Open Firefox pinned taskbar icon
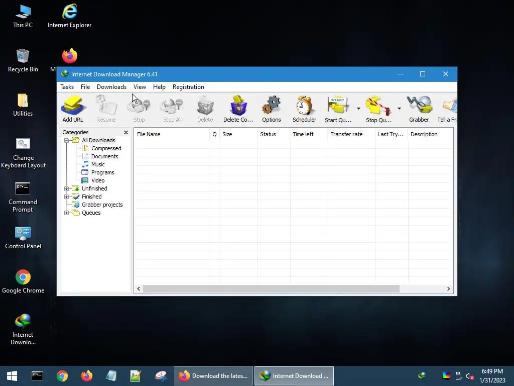This screenshot has height=386, width=514. (86, 376)
